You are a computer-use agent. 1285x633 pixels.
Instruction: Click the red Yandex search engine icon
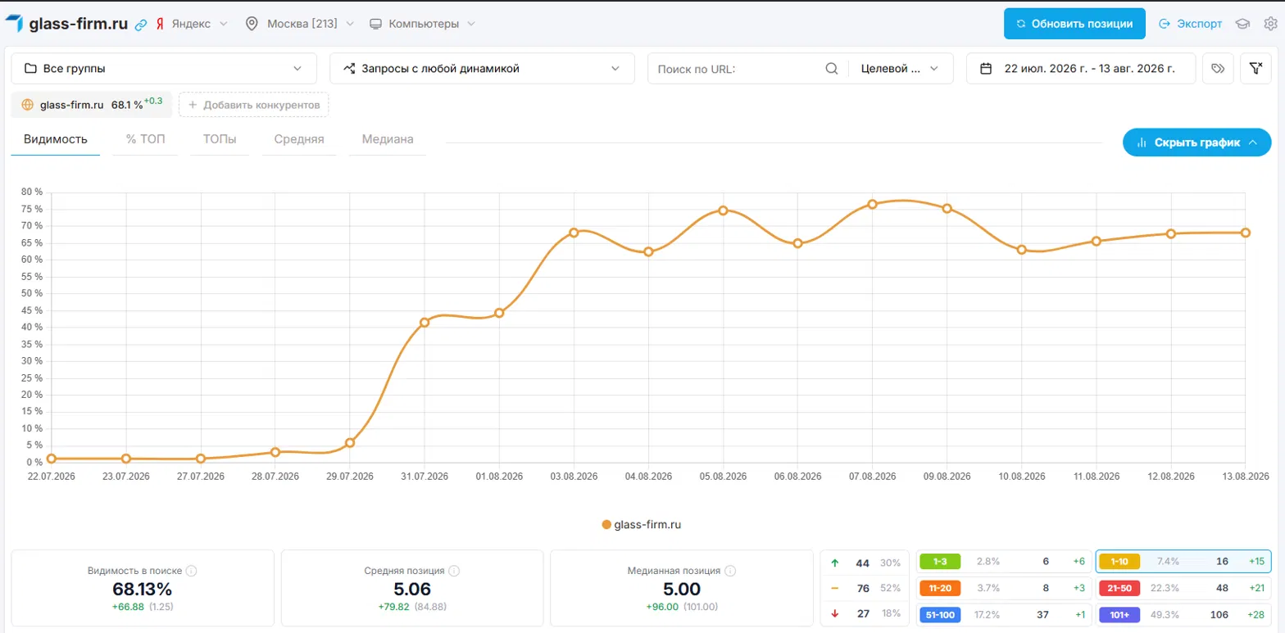click(x=160, y=24)
